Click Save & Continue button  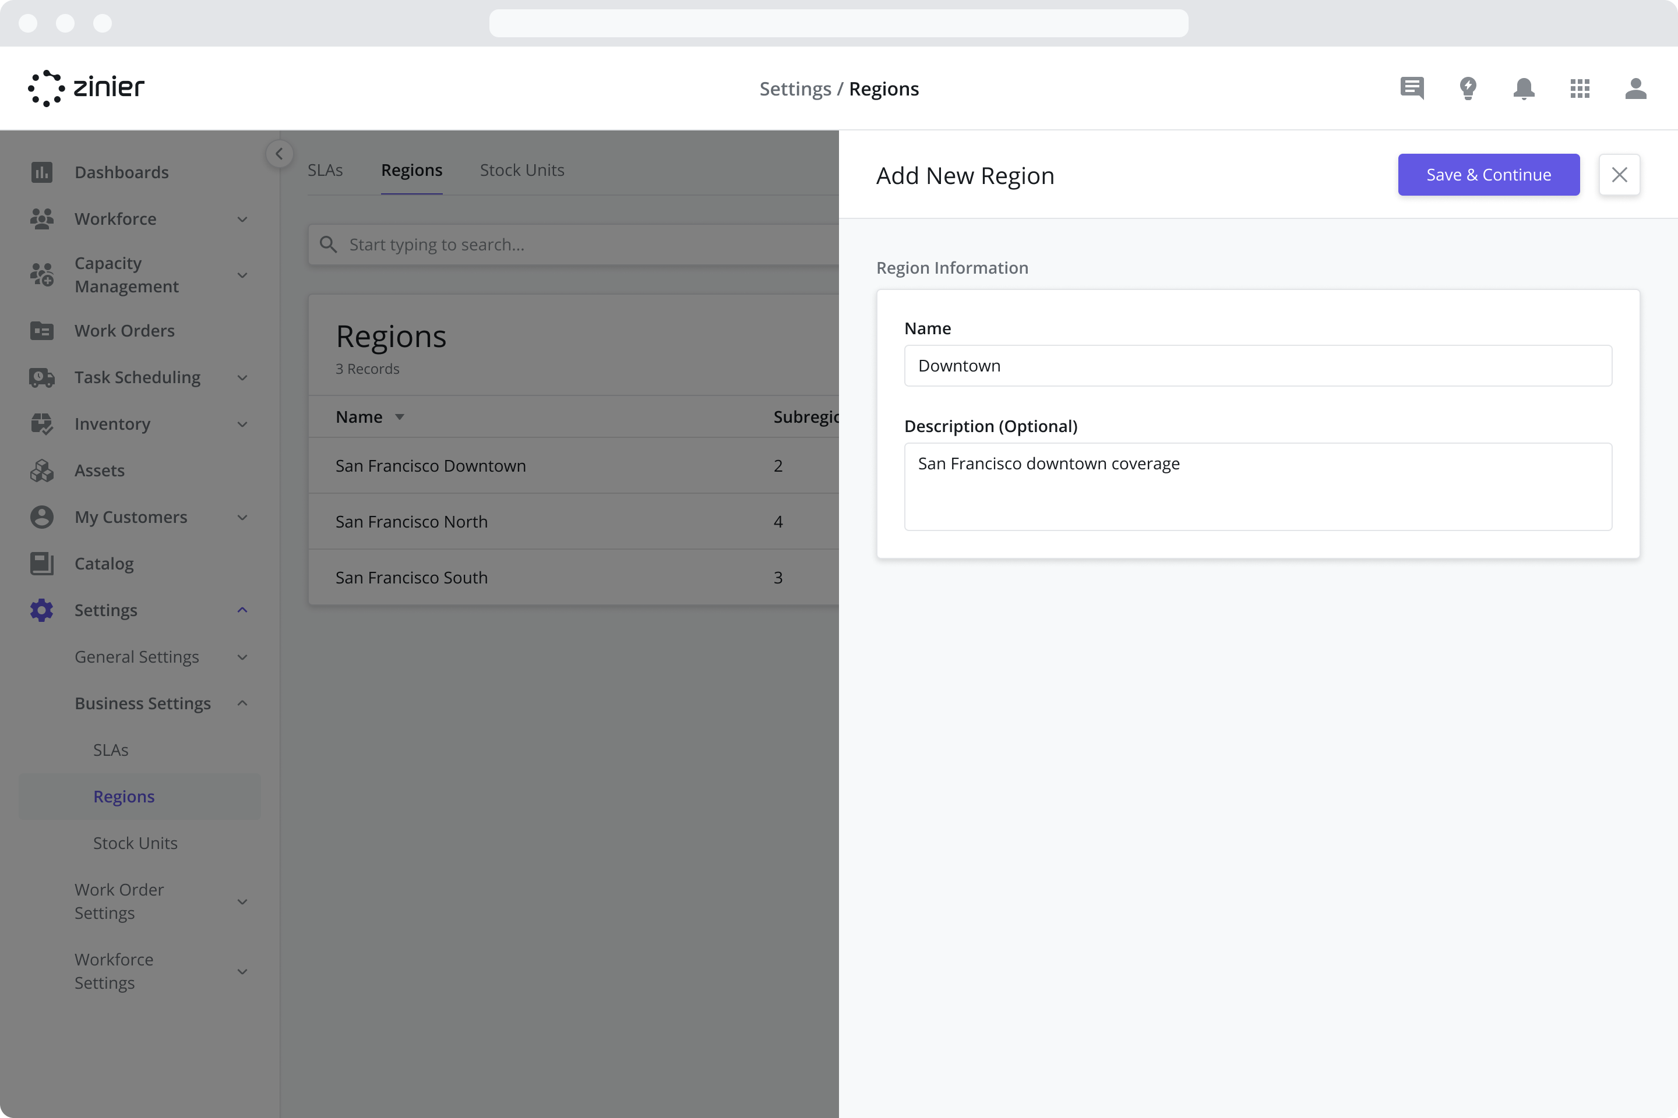click(1488, 175)
